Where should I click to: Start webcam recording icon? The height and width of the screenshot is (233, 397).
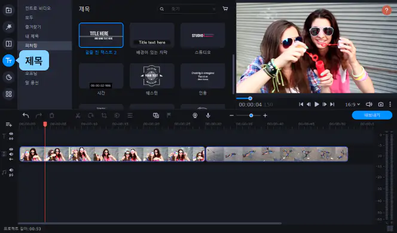point(195,116)
